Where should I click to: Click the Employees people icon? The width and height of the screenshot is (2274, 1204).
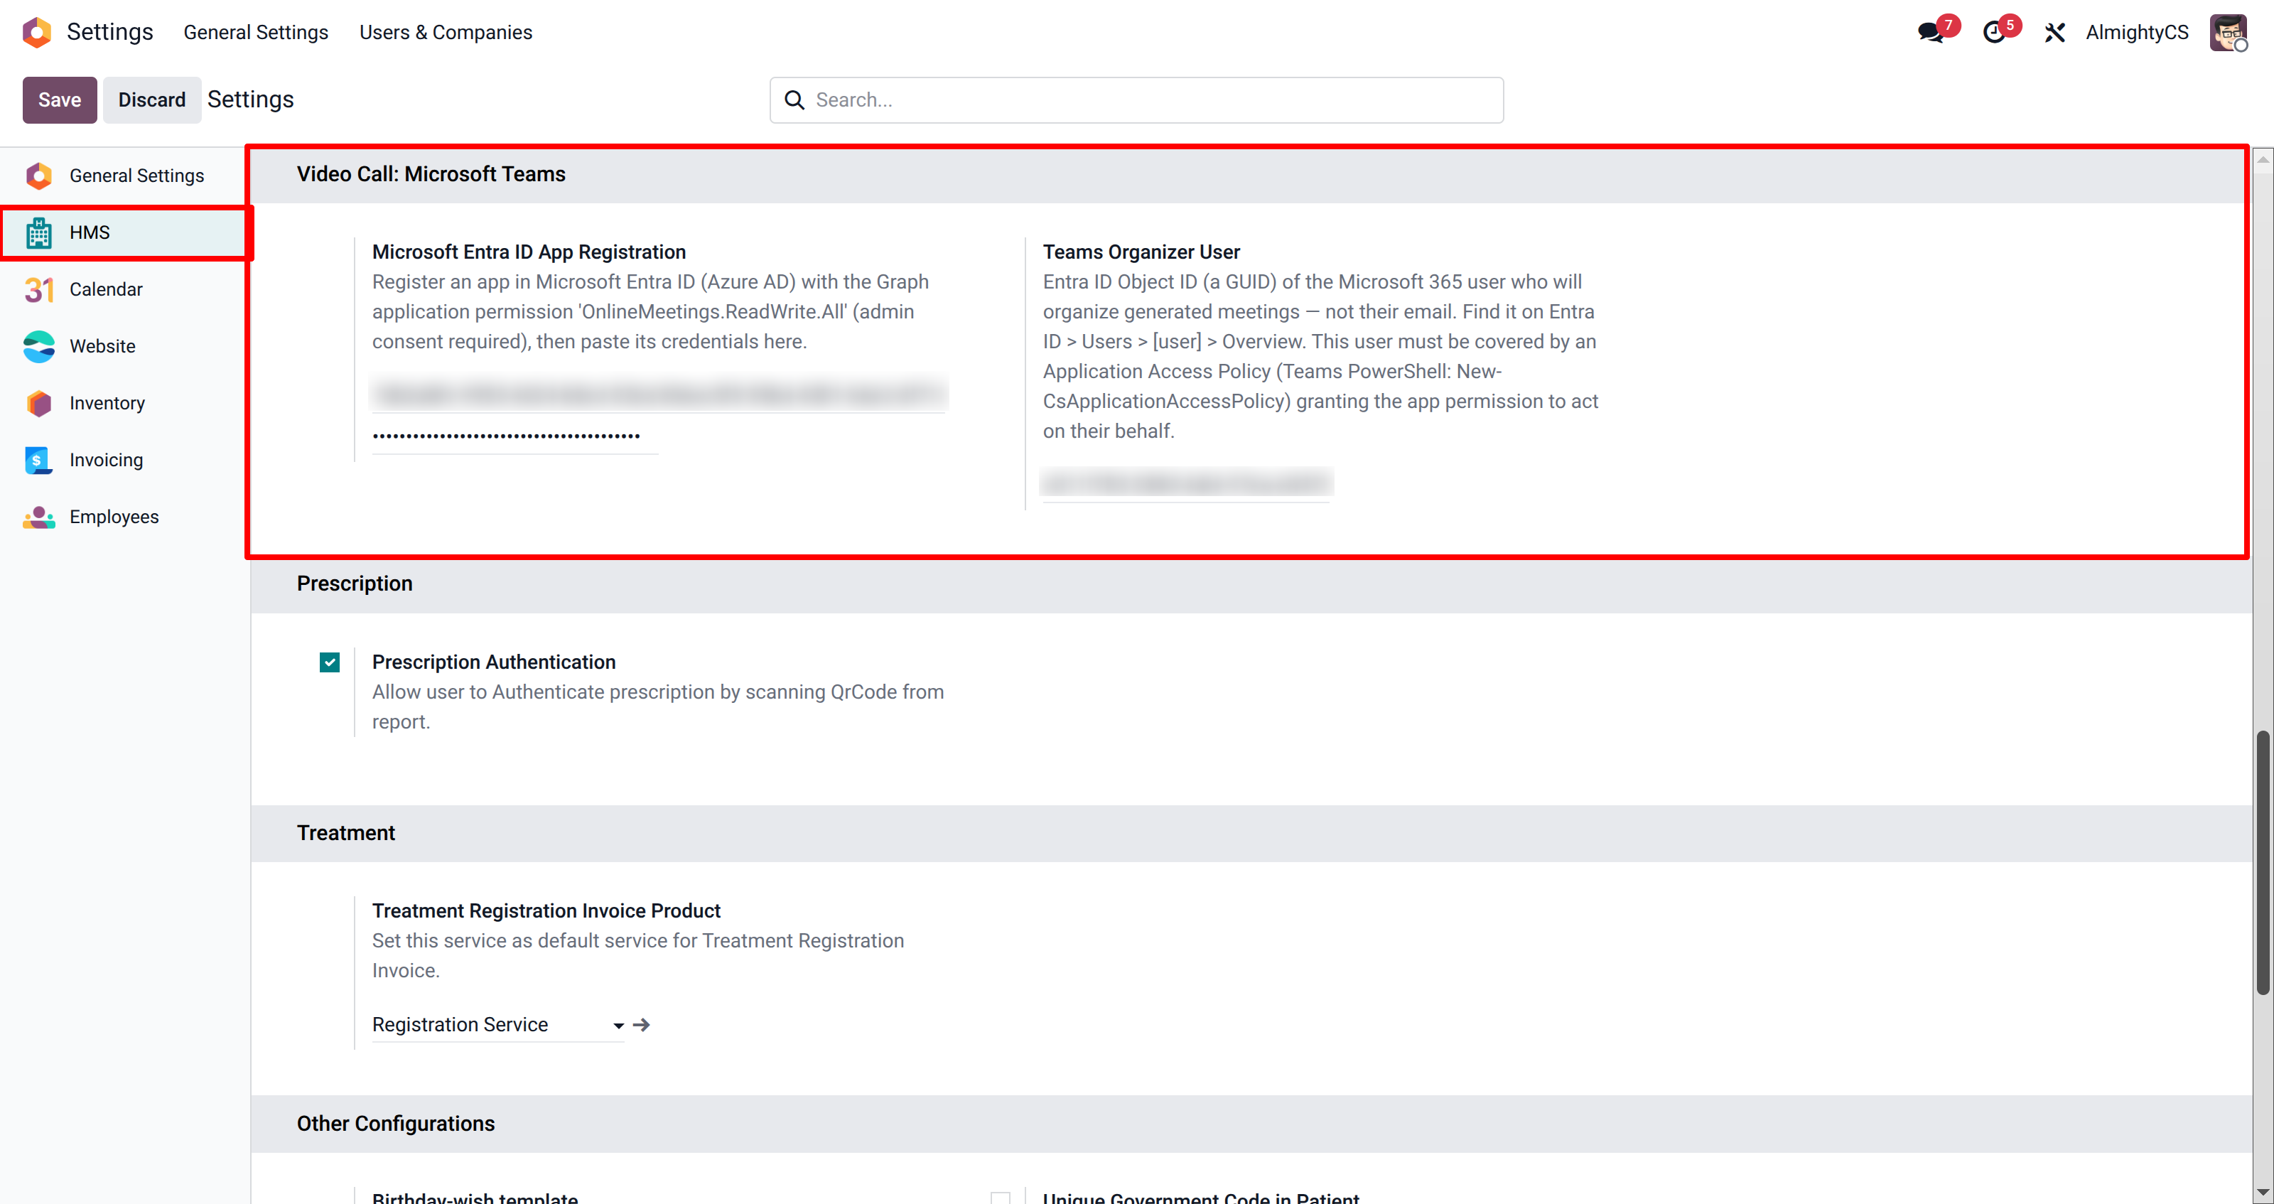click(x=39, y=517)
